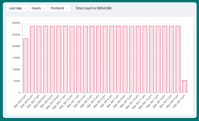Image resolution: width=199 pixels, height=121 pixels.
Task: Open the Hours granularity dropdown
Action: coord(38,8)
